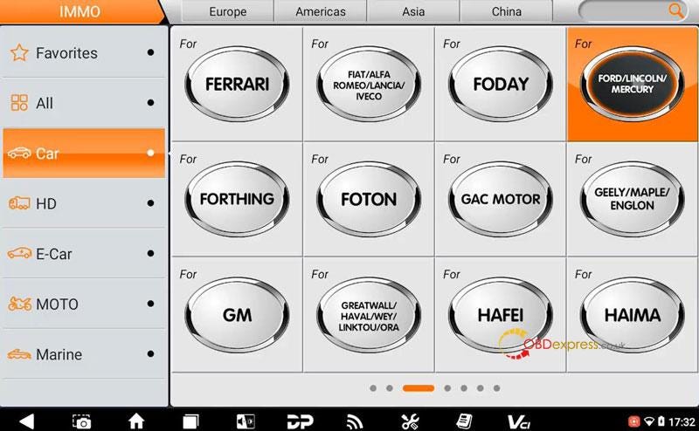Click the MOTO label text

[57, 304]
